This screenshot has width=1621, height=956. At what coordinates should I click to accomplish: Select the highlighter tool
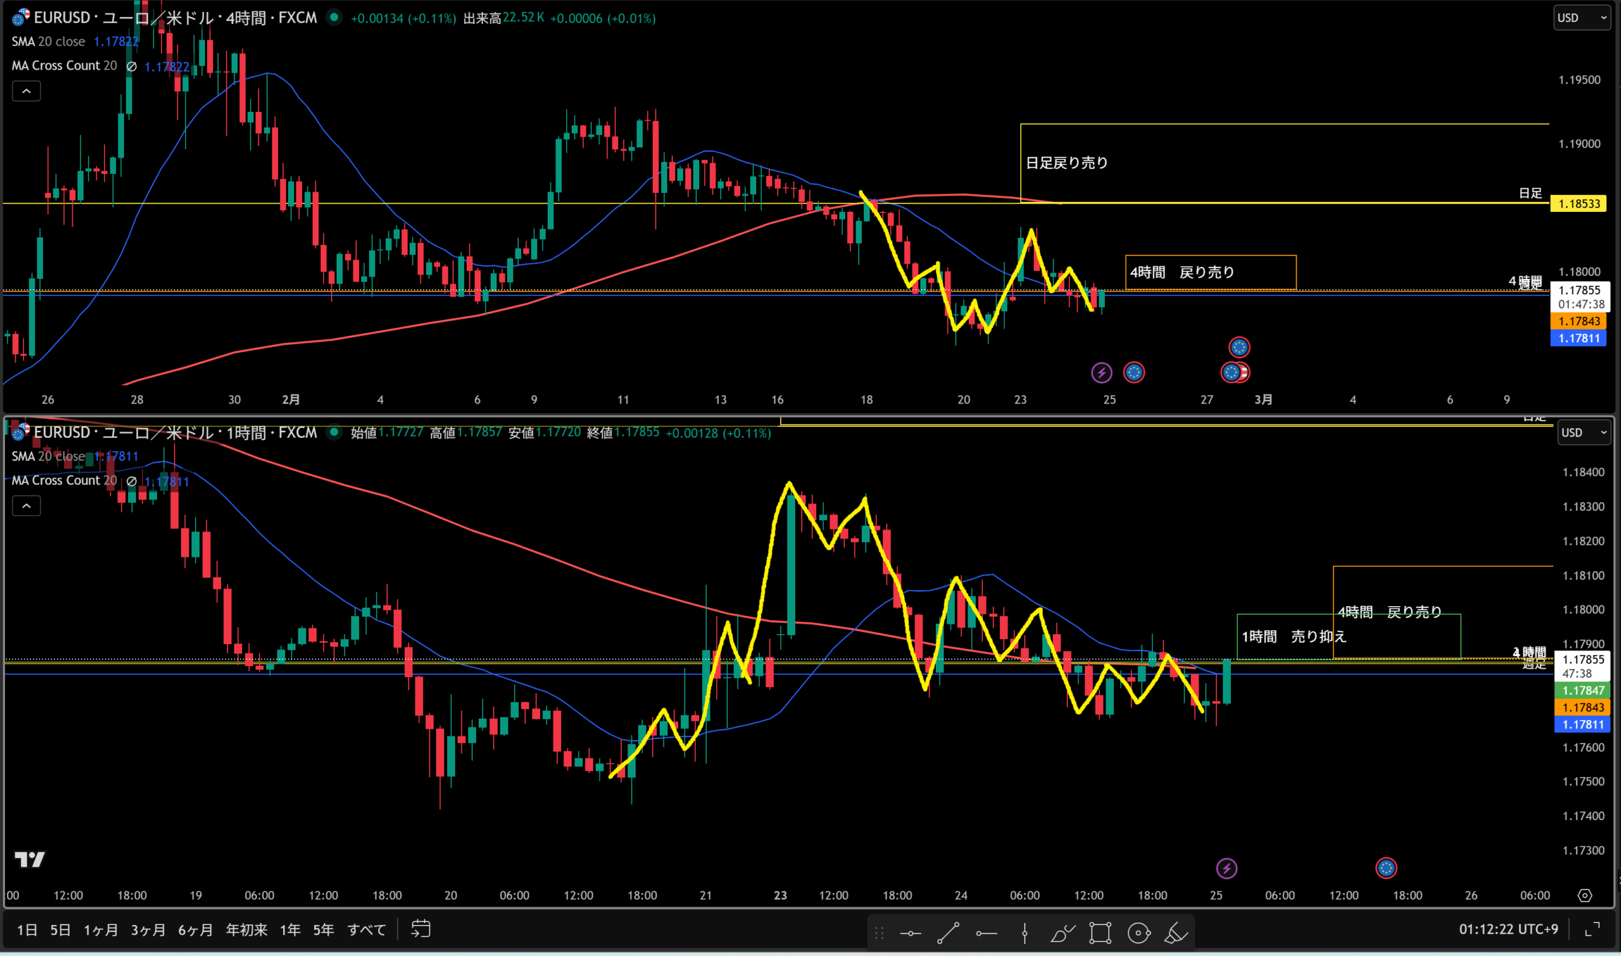(1176, 933)
